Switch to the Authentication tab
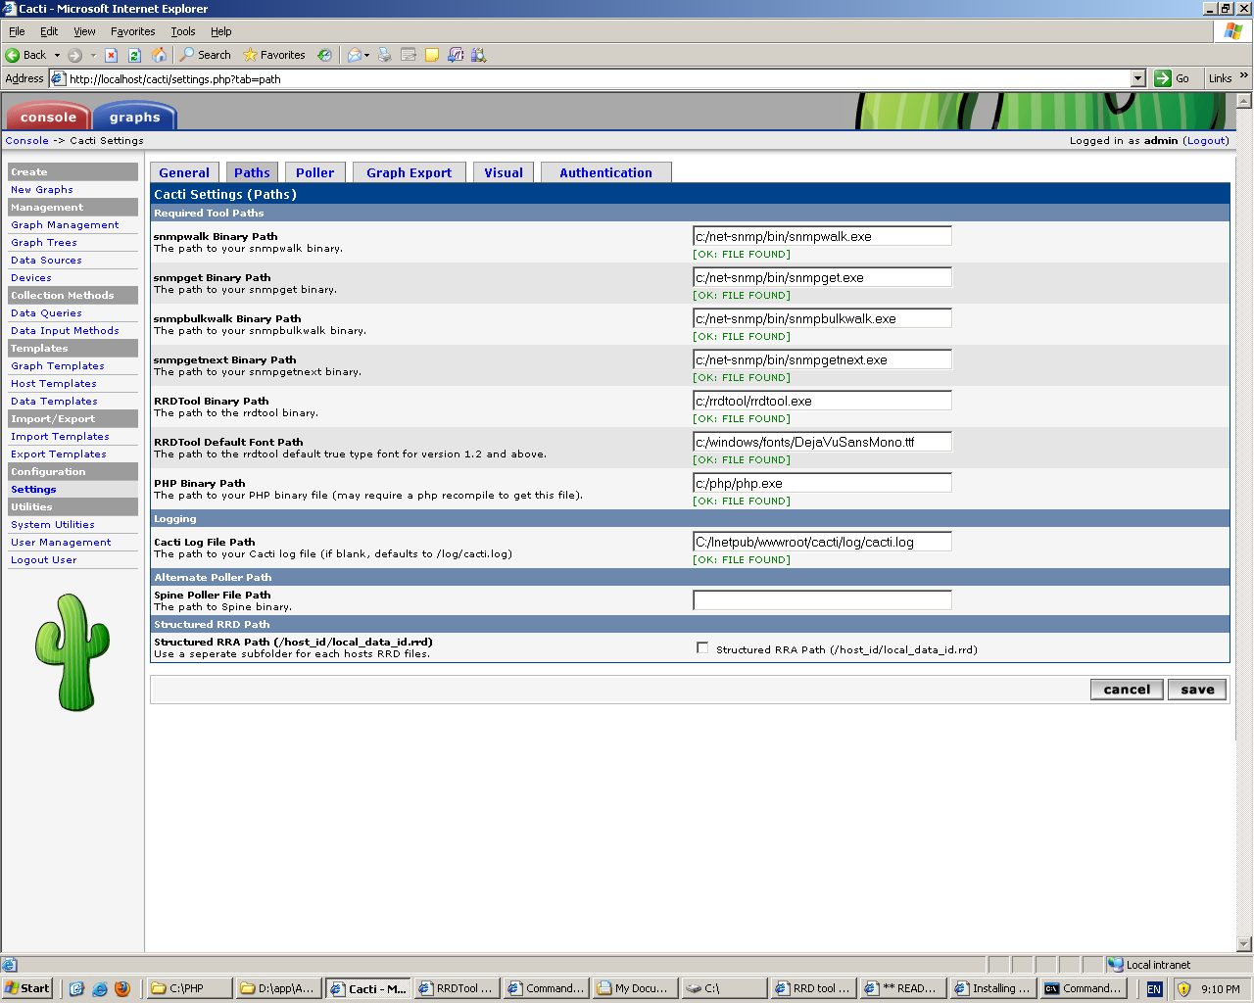The image size is (1254, 1003). click(x=605, y=172)
